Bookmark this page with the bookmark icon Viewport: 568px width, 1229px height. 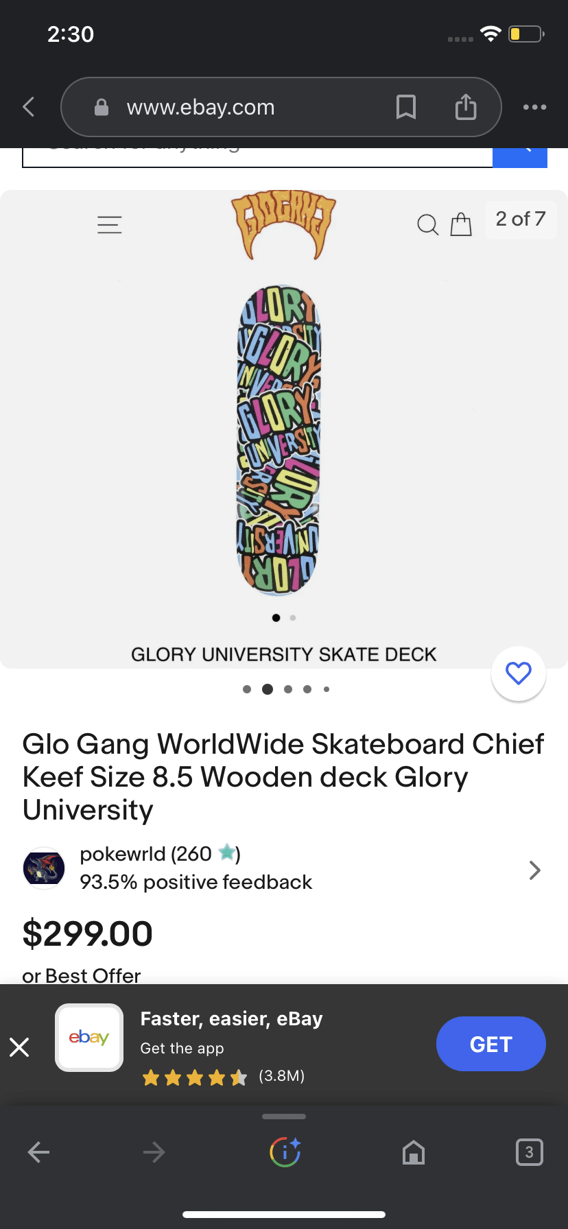(x=406, y=107)
